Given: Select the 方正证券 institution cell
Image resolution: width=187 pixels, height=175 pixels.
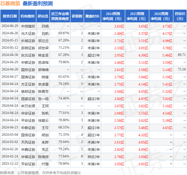Looking at the screenshot, I should (28, 84).
